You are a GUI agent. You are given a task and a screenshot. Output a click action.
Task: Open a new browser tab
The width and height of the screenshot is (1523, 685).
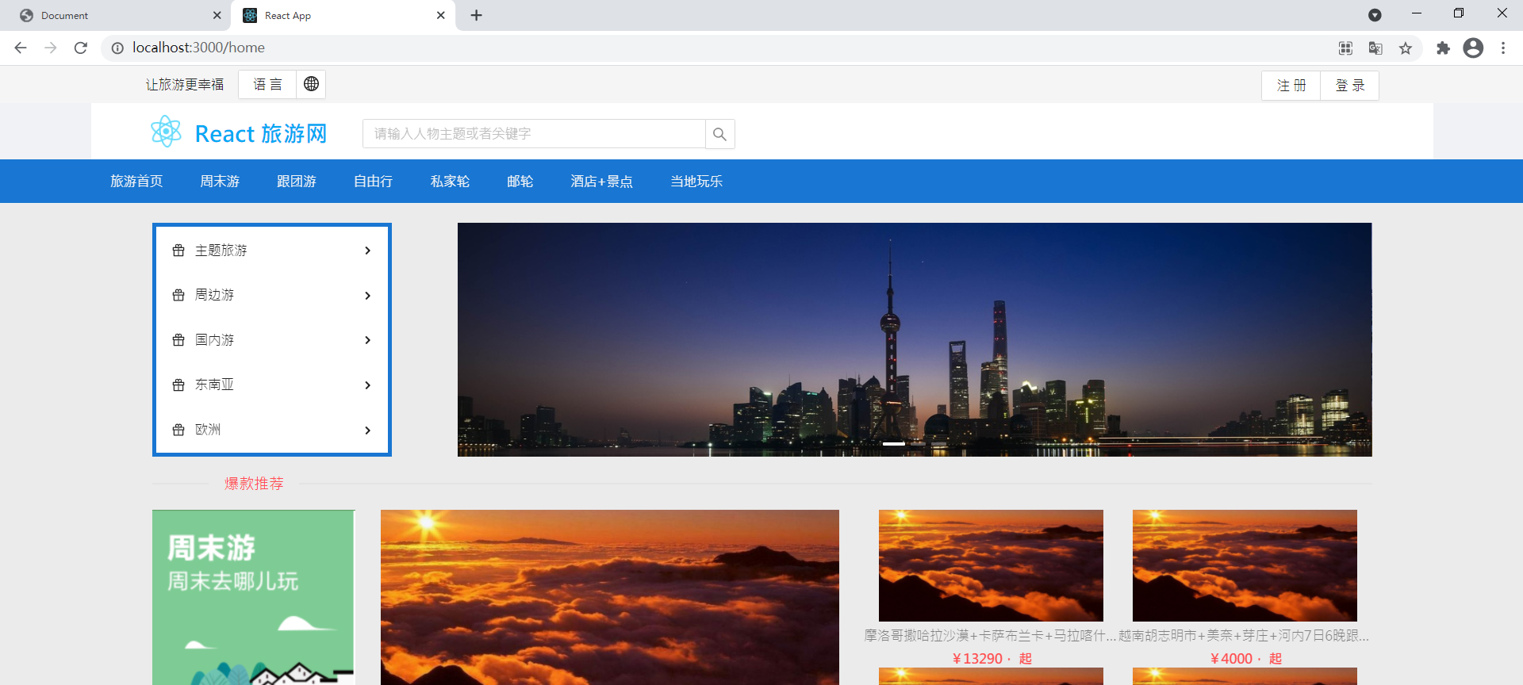(x=476, y=15)
